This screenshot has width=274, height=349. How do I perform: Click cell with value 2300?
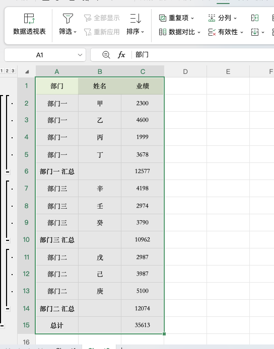(x=143, y=103)
